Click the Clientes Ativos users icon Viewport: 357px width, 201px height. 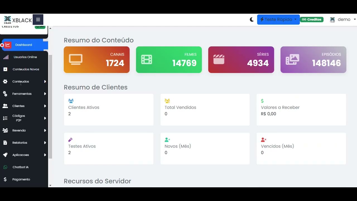[71, 101]
